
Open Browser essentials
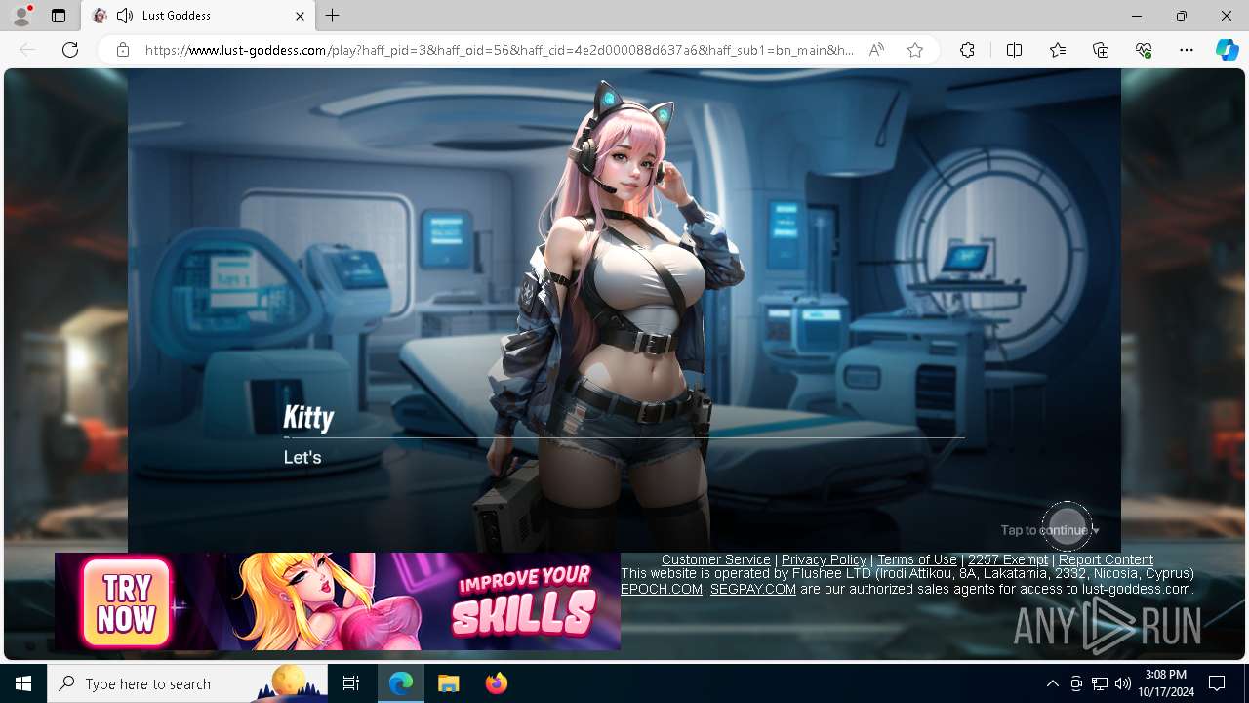(1144, 50)
